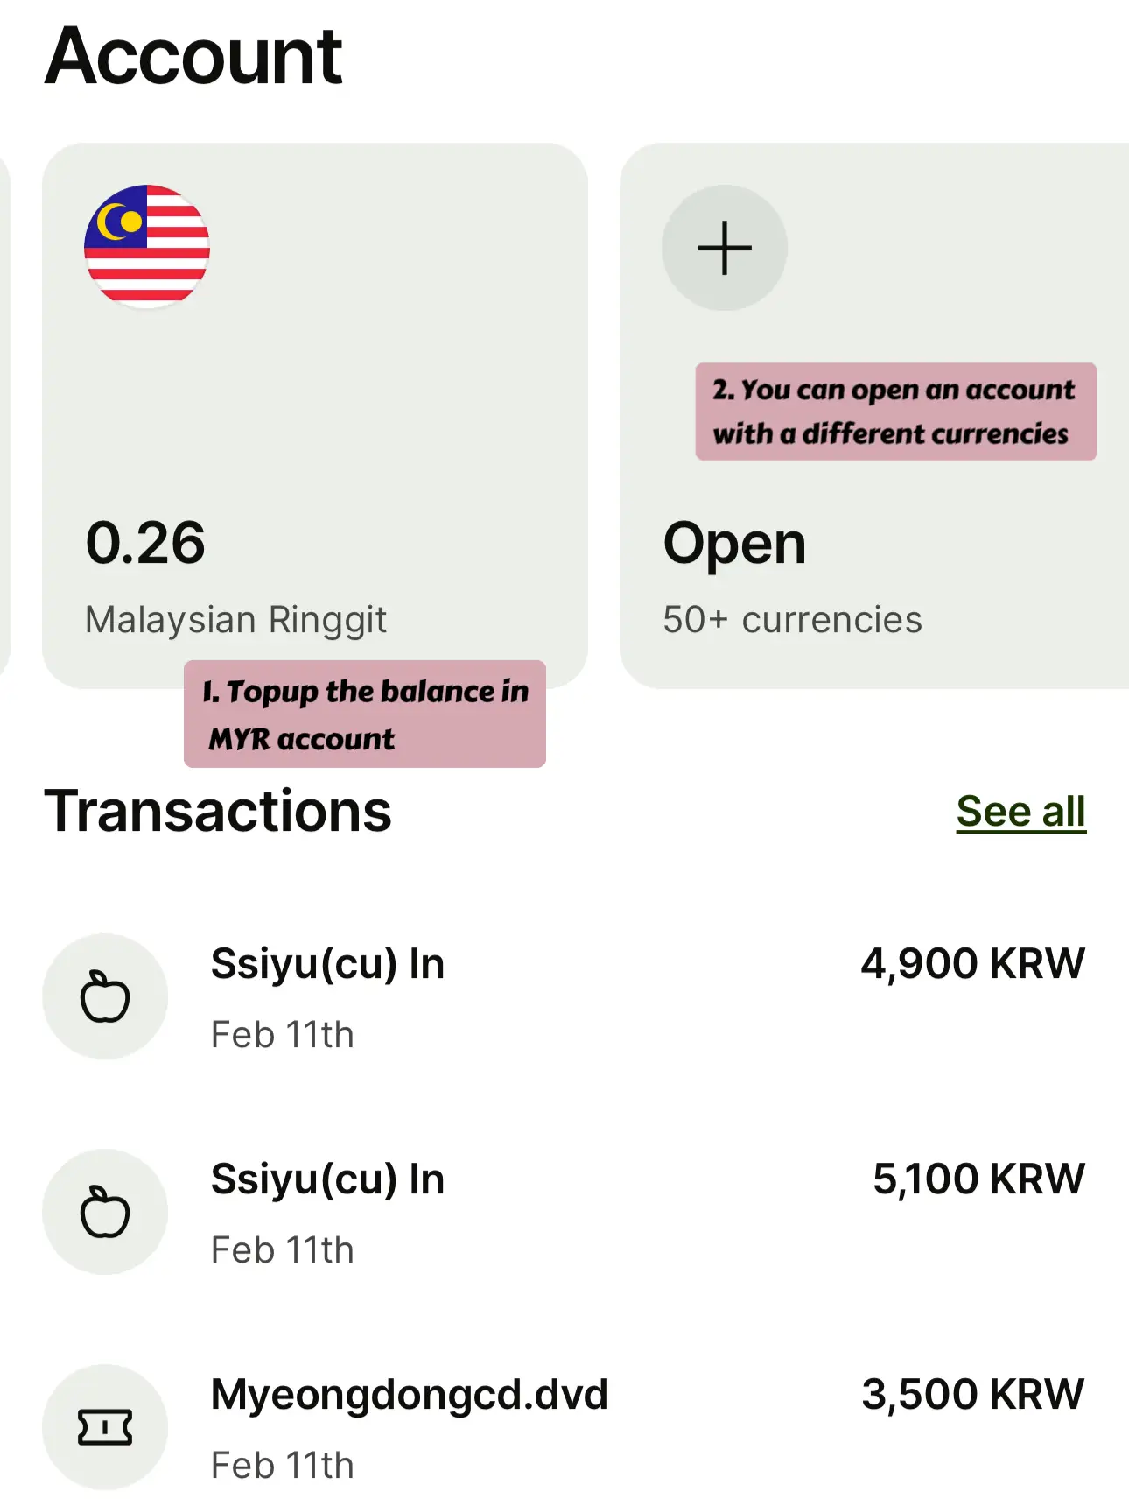The height and width of the screenshot is (1506, 1129).
Task: Open Ssiyu(cu) In 5,100 KRW entry
Action: point(564,1212)
